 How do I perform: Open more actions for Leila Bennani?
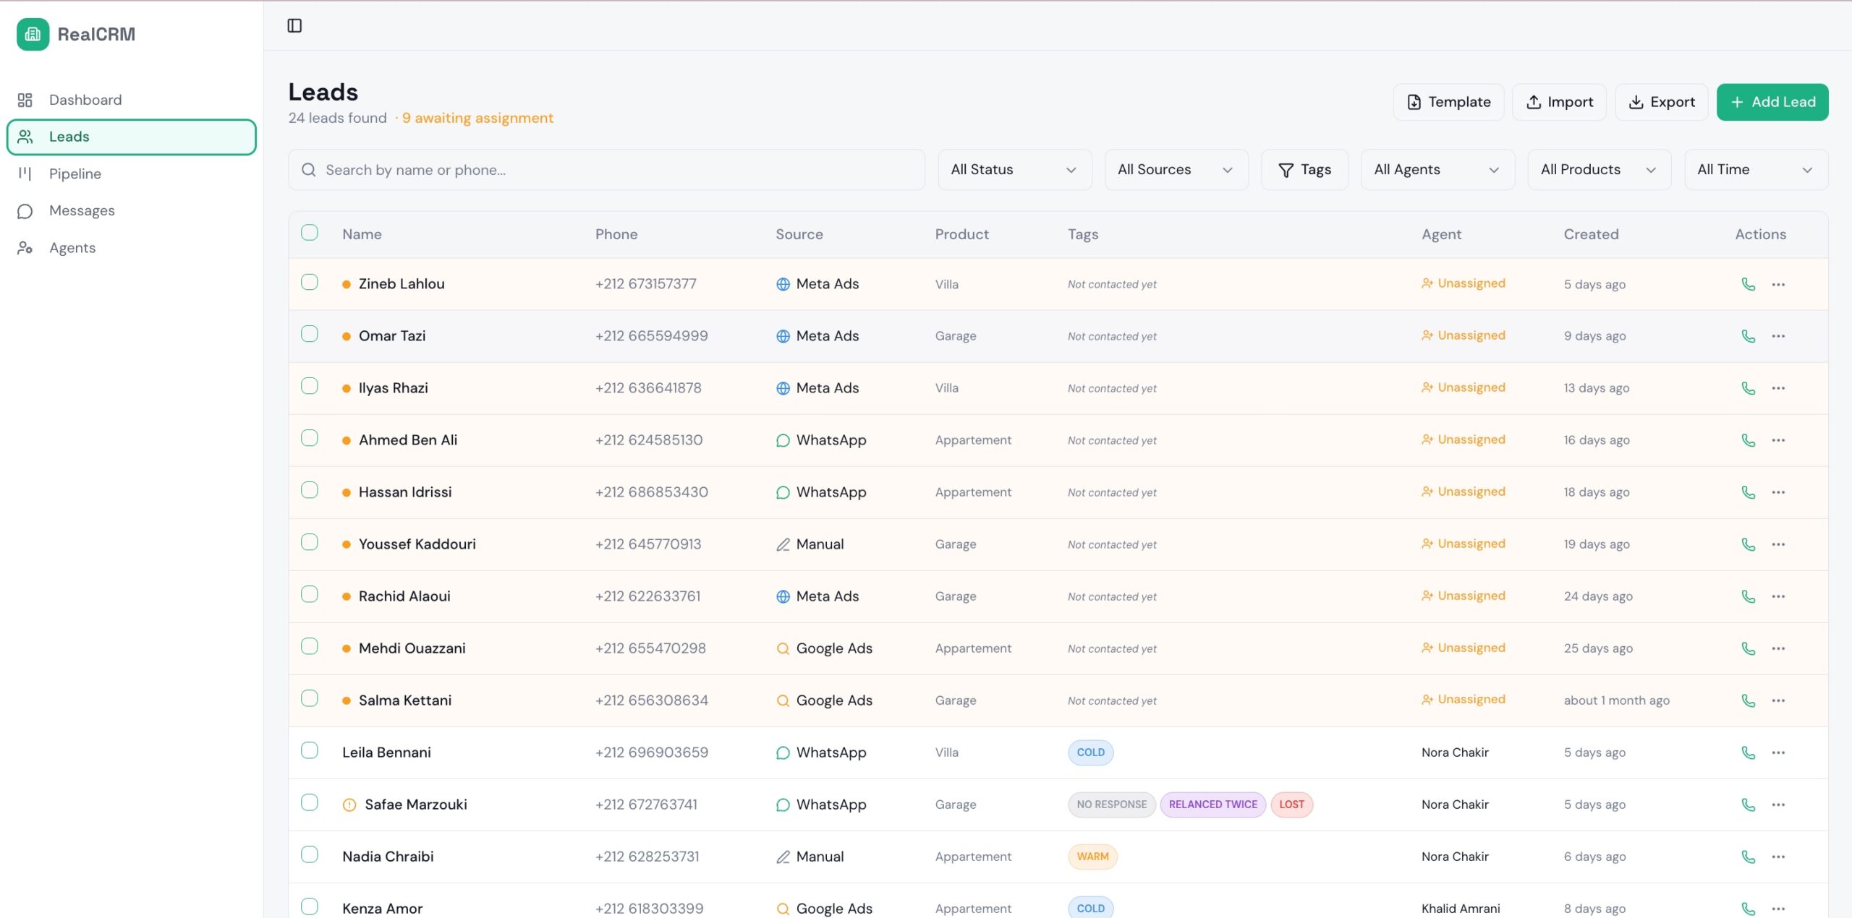click(x=1778, y=752)
